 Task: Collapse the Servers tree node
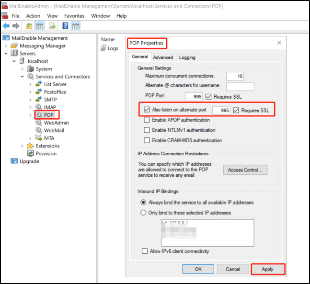point(6,53)
